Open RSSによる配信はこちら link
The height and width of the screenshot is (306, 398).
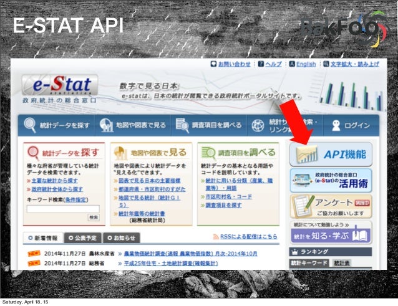click(x=248, y=237)
